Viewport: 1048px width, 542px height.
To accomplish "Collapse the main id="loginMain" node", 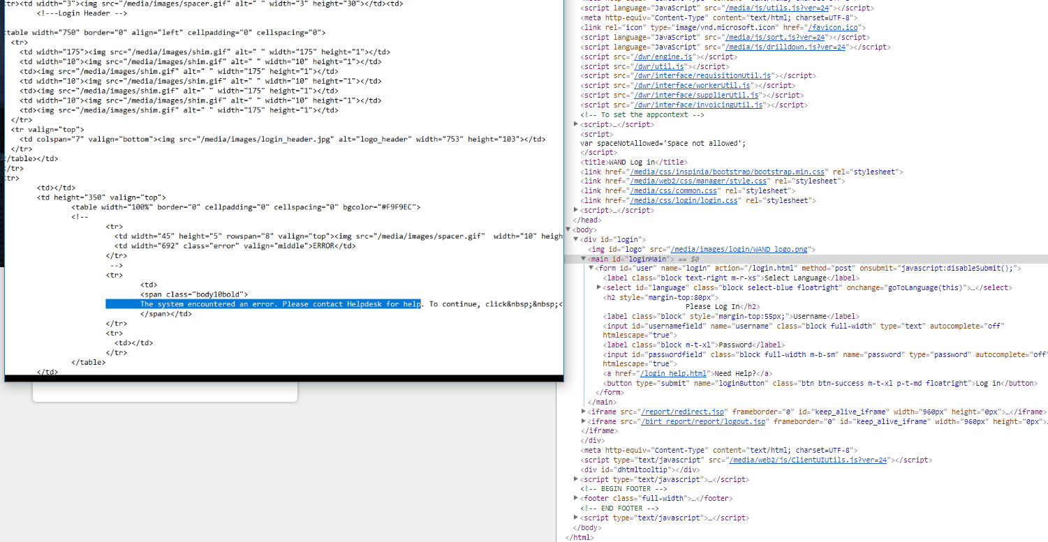I will [584, 259].
